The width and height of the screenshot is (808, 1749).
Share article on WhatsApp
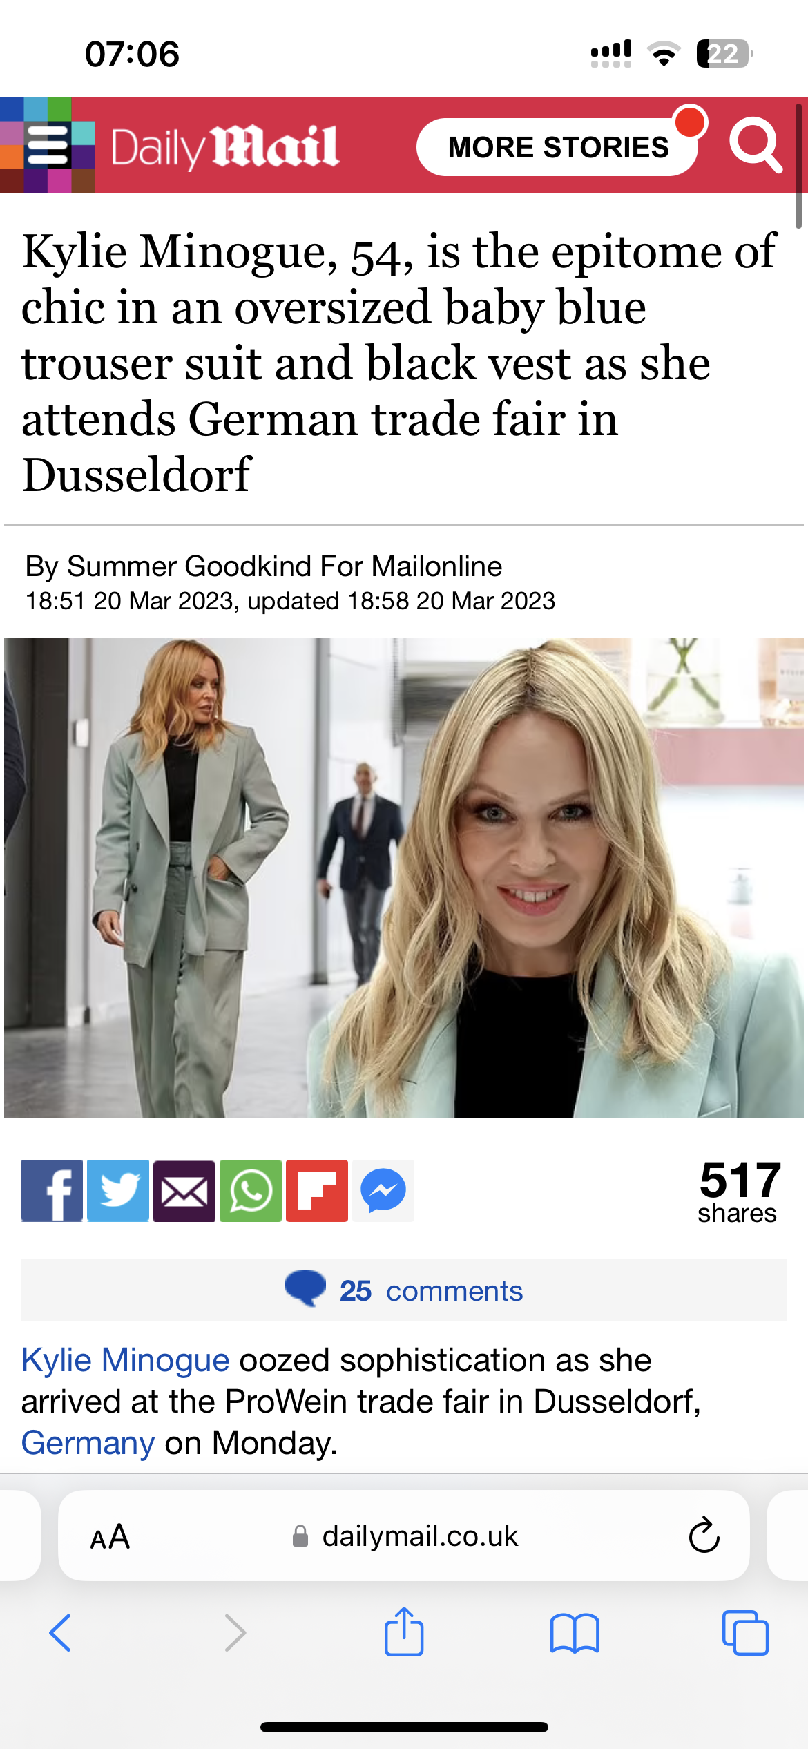(x=251, y=1191)
